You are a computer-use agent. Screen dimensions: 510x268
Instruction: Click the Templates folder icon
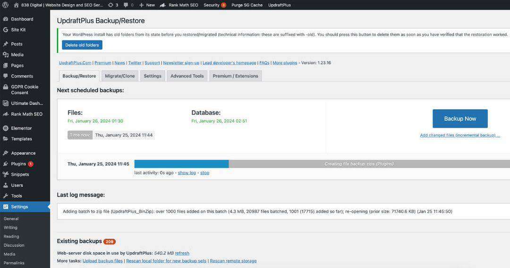6,138
